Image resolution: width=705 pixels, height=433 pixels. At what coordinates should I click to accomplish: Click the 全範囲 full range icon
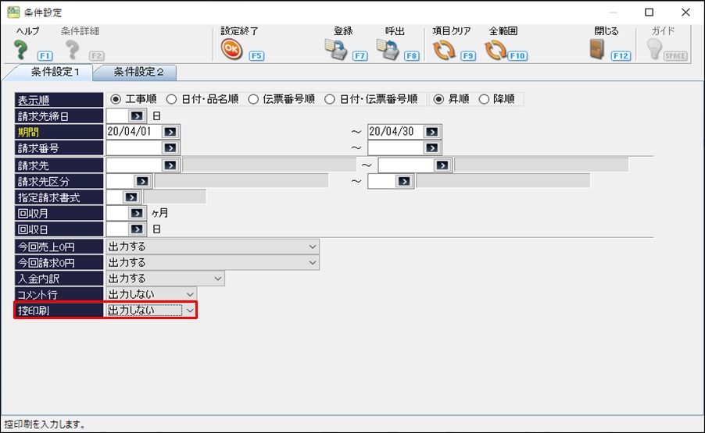pos(496,50)
